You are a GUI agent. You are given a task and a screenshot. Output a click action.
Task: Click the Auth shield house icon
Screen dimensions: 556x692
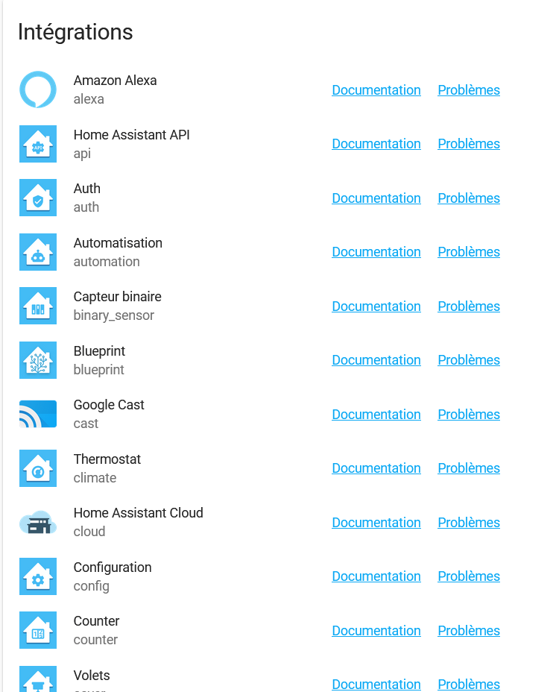[x=38, y=198]
